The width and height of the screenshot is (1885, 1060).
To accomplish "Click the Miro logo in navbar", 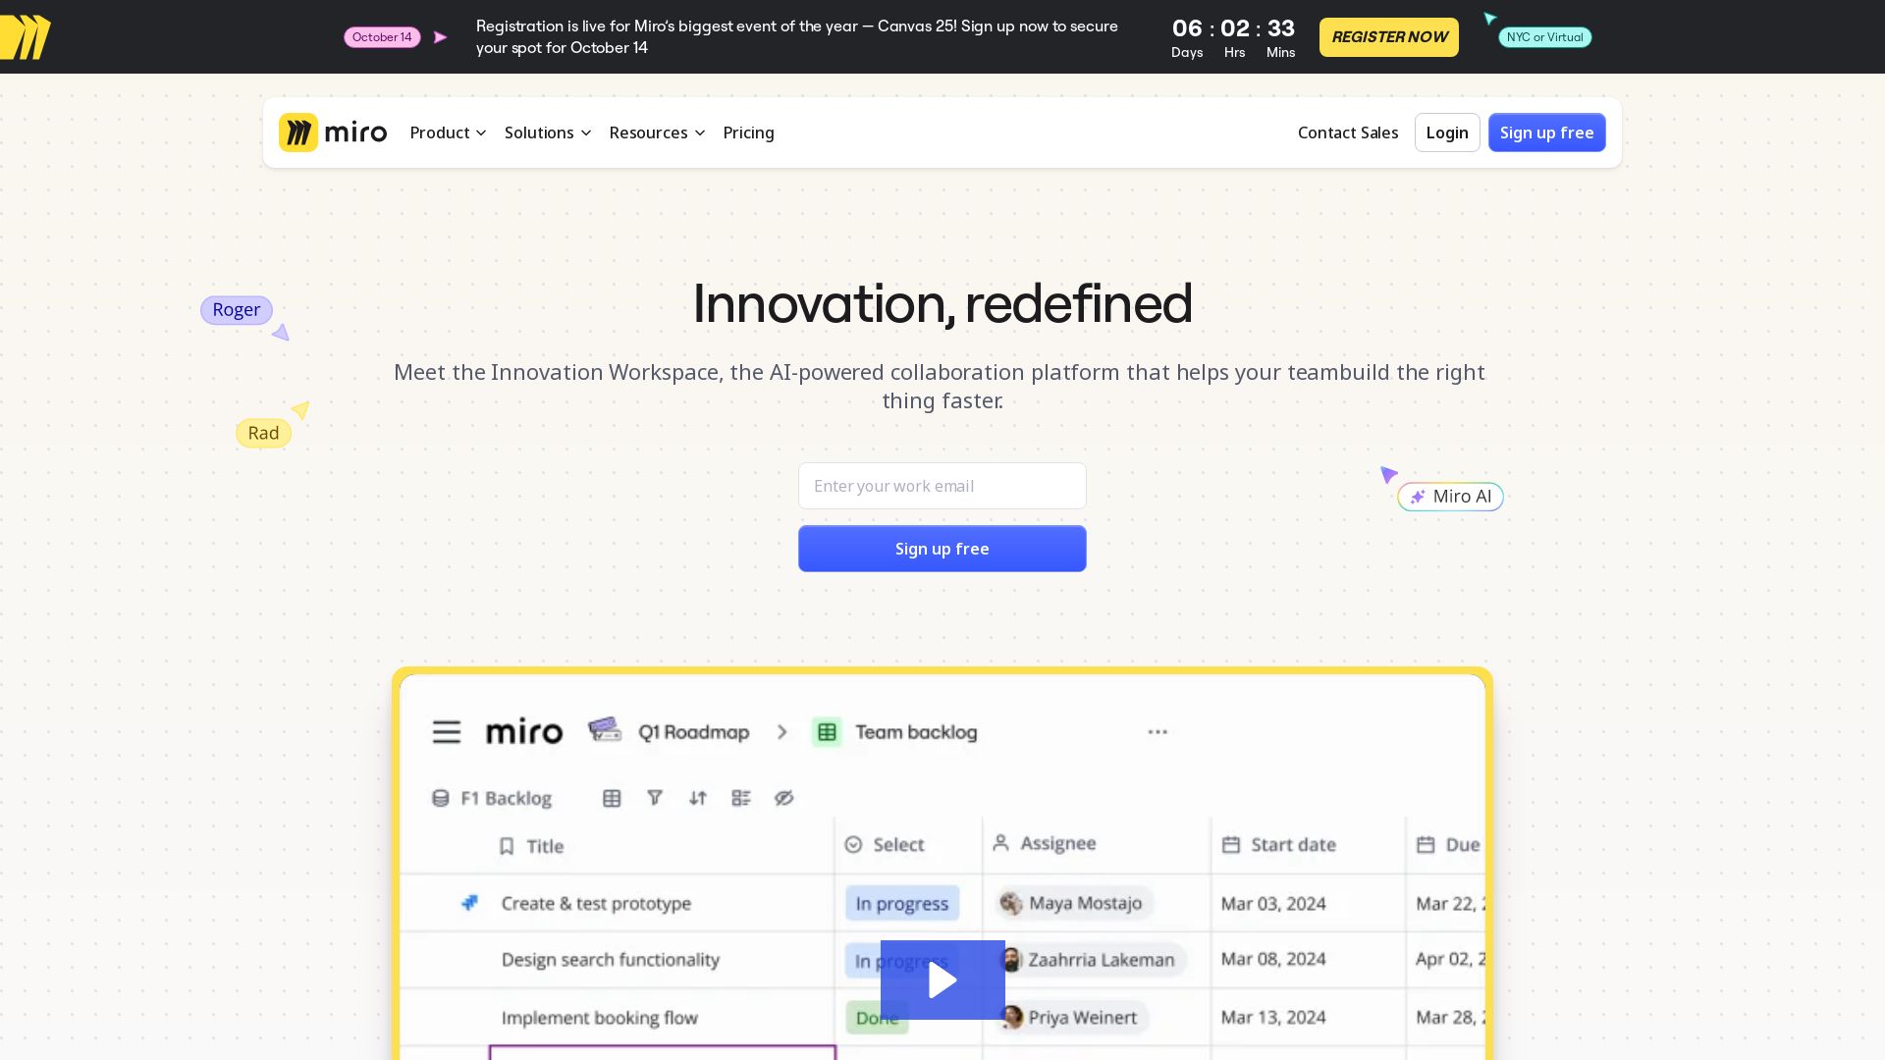I will (333, 132).
